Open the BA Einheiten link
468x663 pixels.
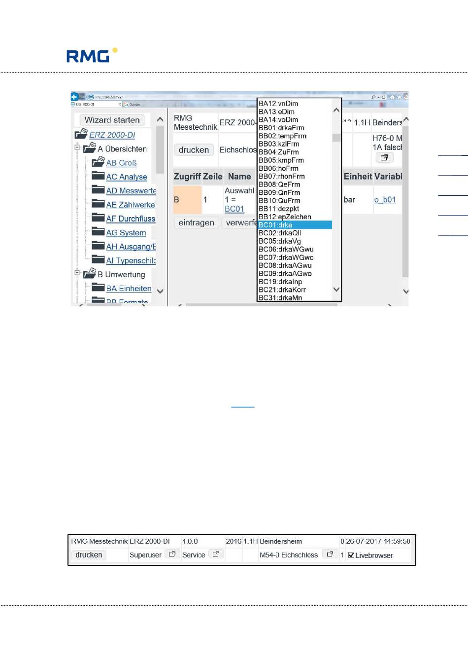pyautogui.click(x=129, y=289)
